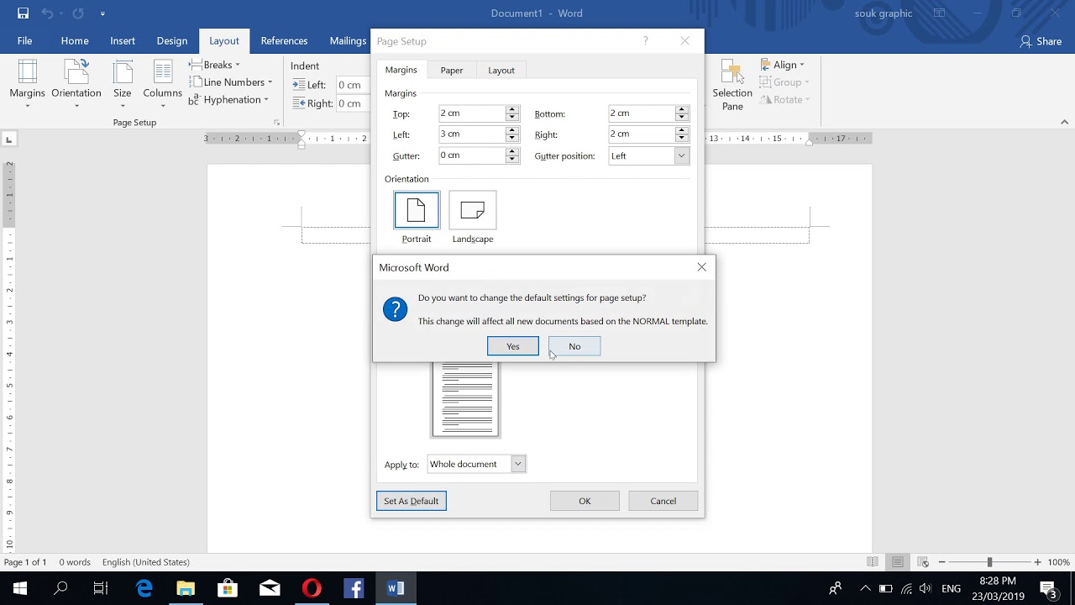Open the Layout tab in Page Setup

click(501, 70)
